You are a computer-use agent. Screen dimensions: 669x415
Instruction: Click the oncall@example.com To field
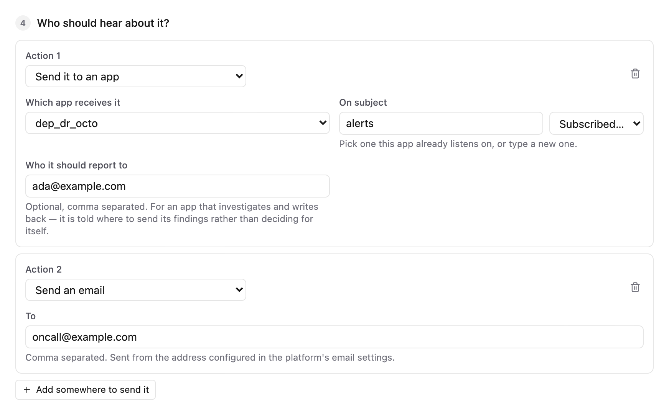point(334,337)
